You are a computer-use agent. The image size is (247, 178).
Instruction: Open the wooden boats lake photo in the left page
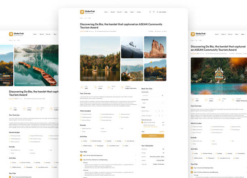coord(36,65)
